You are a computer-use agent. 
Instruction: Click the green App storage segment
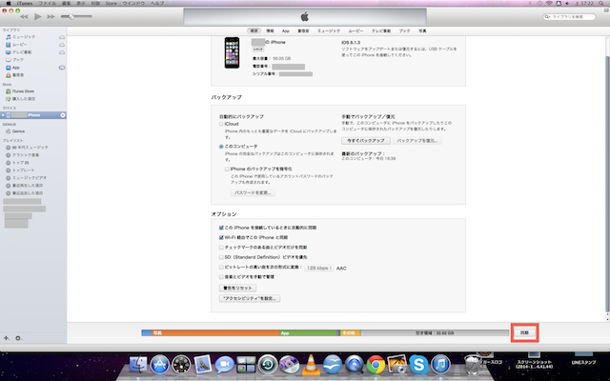307,333
